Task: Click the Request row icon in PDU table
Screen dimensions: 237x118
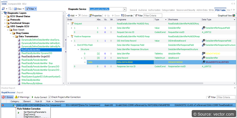Action: 72,23
